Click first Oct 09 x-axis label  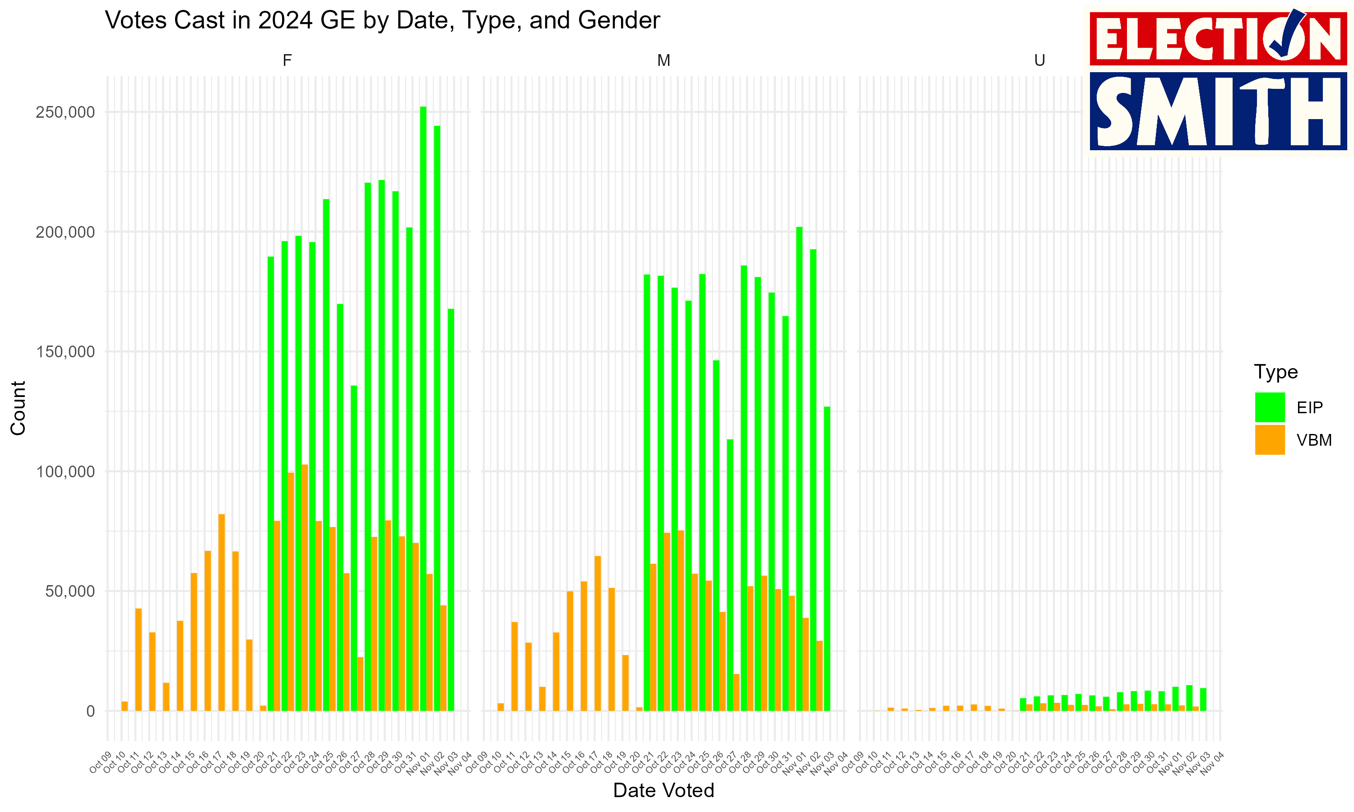101,762
